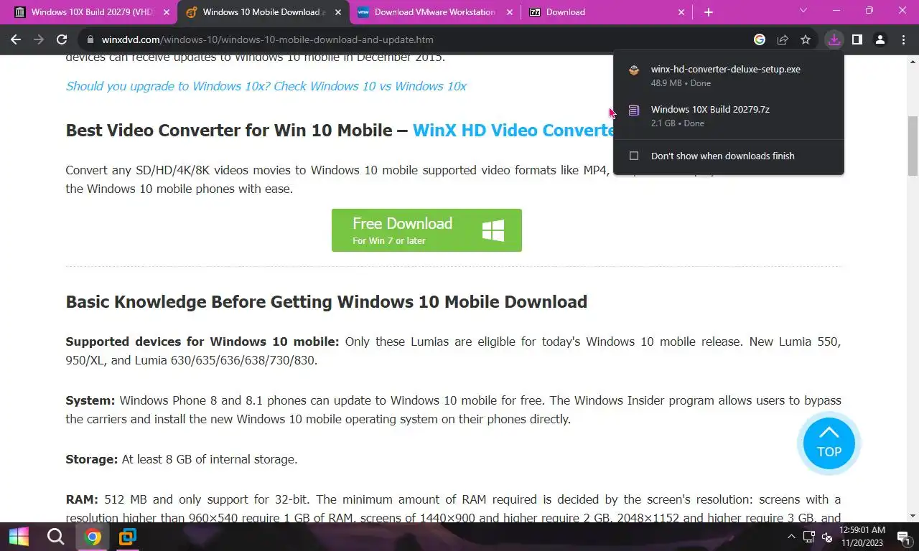919x551 pixels.
Task: Click the Supported devices bold label
Action: 202,342
